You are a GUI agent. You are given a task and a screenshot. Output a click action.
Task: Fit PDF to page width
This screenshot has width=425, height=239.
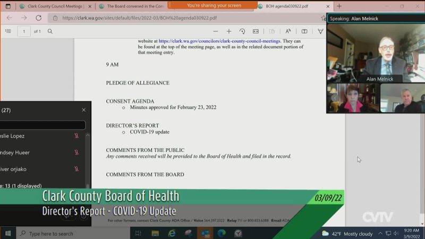pos(256,31)
